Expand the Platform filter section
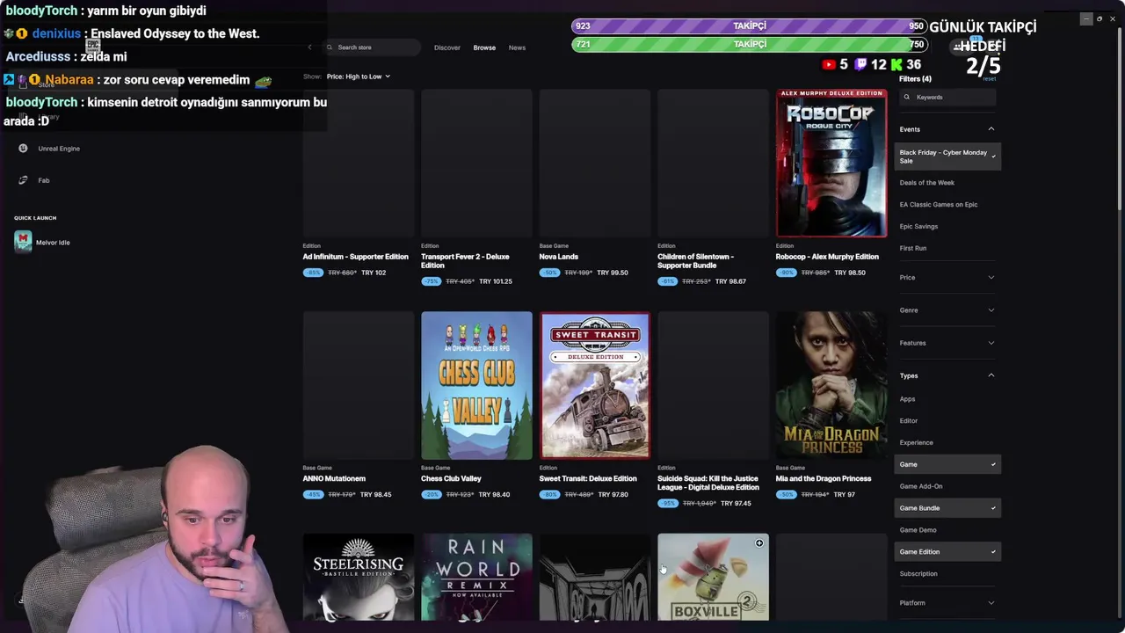The image size is (1125, 633). click(947, 603)
